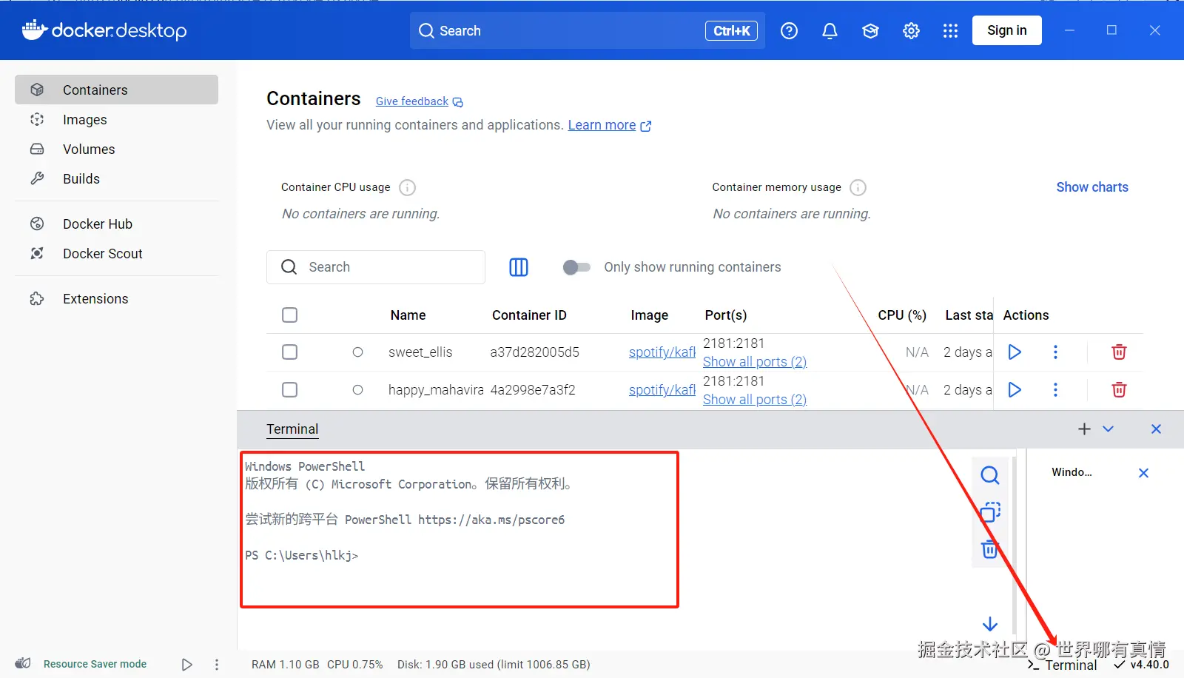Open the sweet_ellis container name
Image resolution: width=1184 pixels, height=678 pixels.
click(x=420, y=352)
